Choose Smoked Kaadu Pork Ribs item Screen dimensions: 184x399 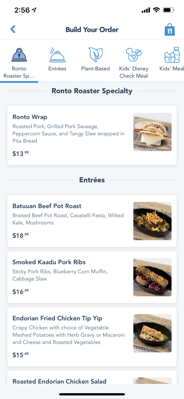[92, 277]
